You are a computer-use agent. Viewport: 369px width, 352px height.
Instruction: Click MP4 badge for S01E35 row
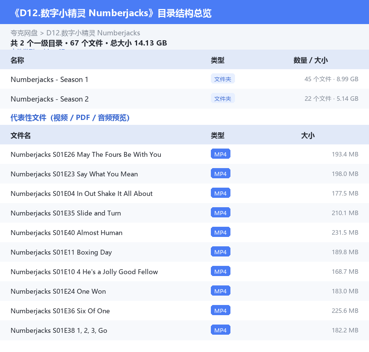tap(221, 212)
